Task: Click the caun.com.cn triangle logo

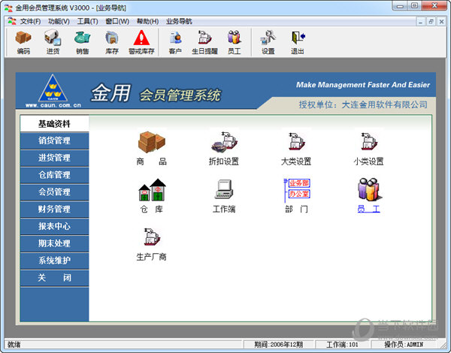Action: click(53, 88)
